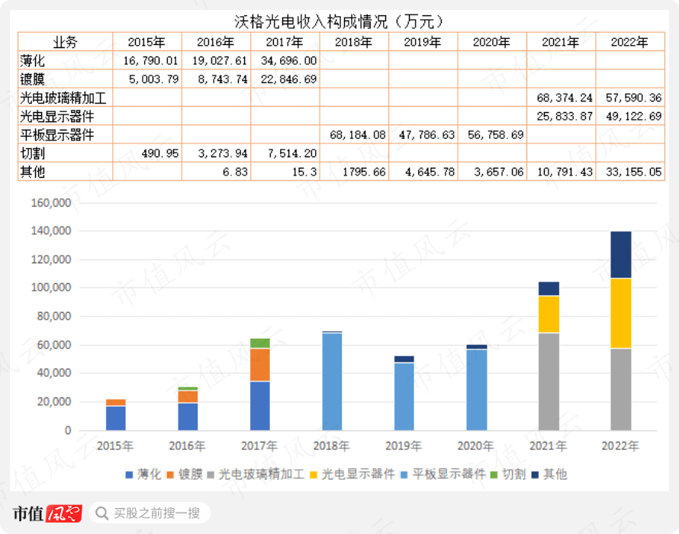Click the 市值风云 logo

(x=47, y=513)
